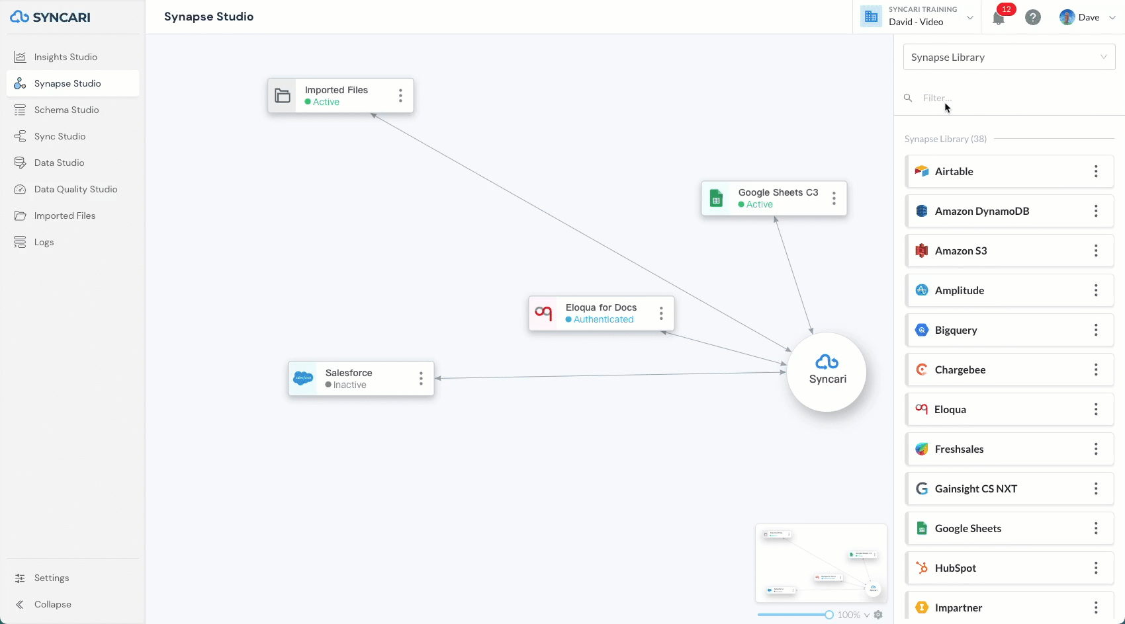Image resolution: width=1125 pixels, height=624 pixels.
Task: Open the help question mark icon
Action: pyautogui.click(x=1033, y=17)
